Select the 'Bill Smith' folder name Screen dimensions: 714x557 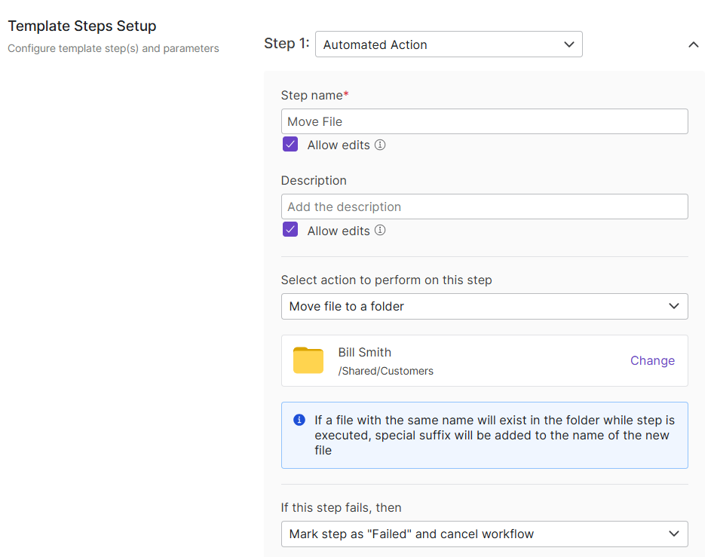pyautogui.click(x=364, y=352)
